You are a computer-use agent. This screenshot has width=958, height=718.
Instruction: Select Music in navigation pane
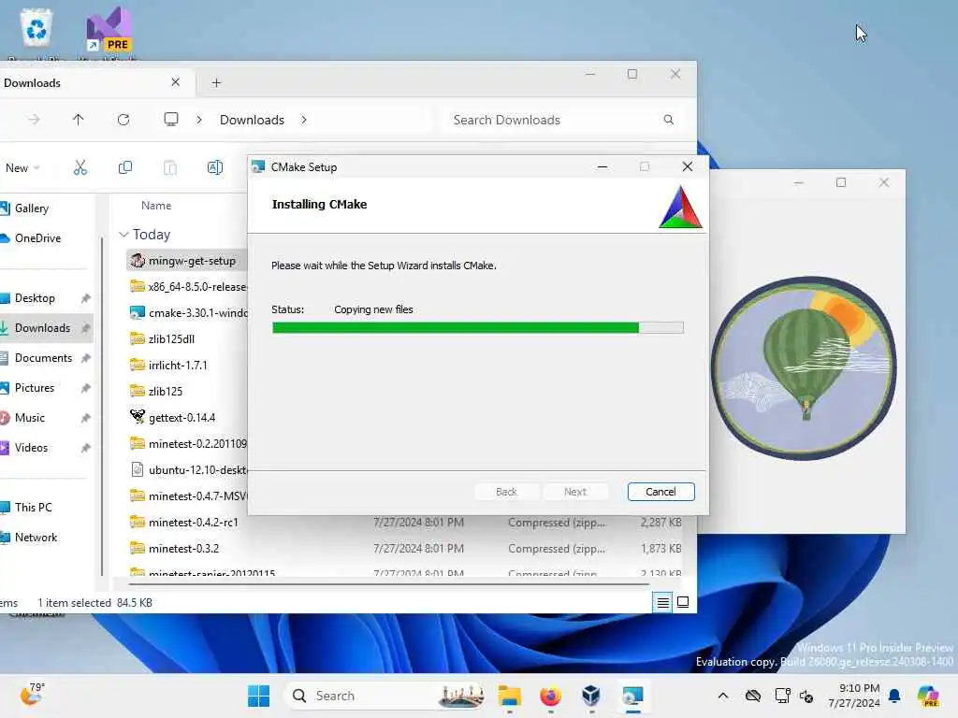point(29,418)
